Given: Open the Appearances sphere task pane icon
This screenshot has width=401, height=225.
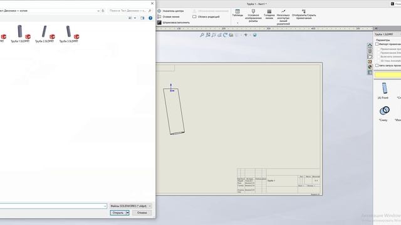Looking at the screenshot, I should 370,67.
